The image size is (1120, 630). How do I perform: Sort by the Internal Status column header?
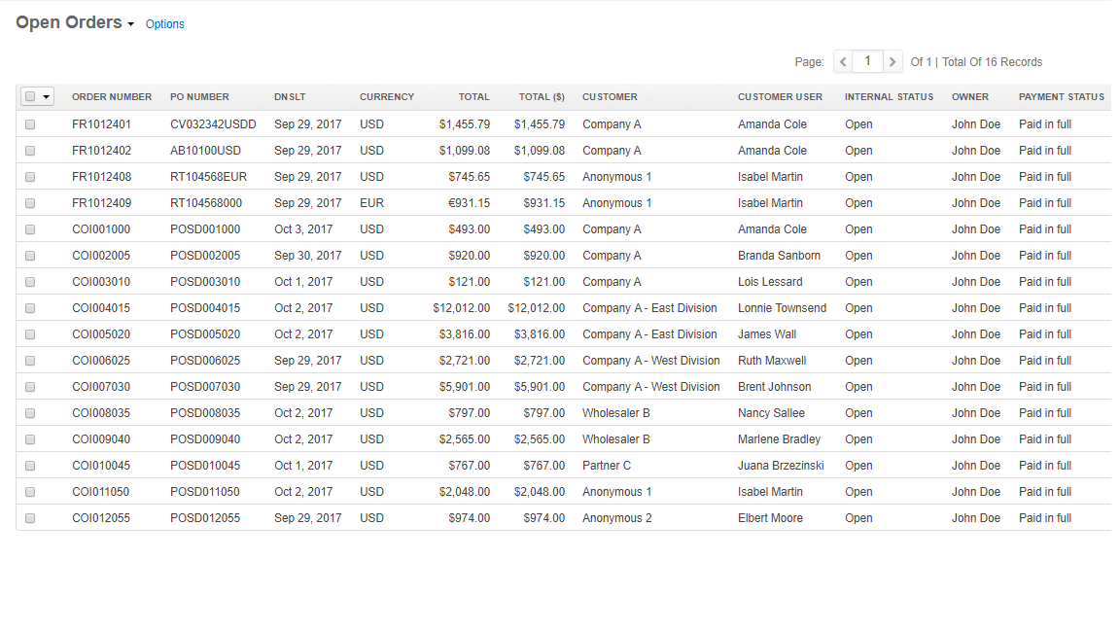[889, 97]
